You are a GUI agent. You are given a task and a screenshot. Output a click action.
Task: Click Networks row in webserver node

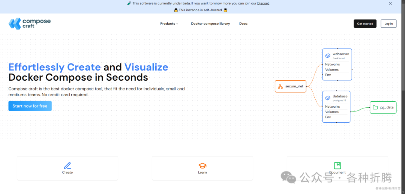(x=337, y=64)
